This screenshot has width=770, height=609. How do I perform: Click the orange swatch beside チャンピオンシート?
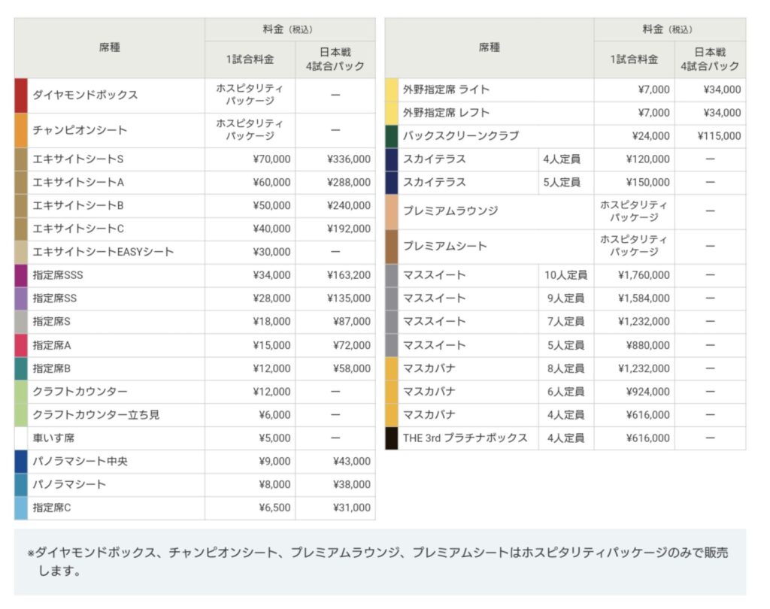21,131
